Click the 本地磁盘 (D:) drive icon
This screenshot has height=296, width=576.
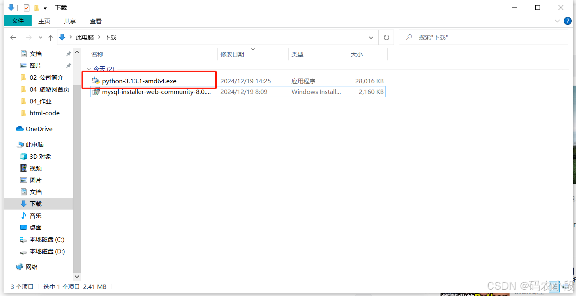[x=24, y=251]
